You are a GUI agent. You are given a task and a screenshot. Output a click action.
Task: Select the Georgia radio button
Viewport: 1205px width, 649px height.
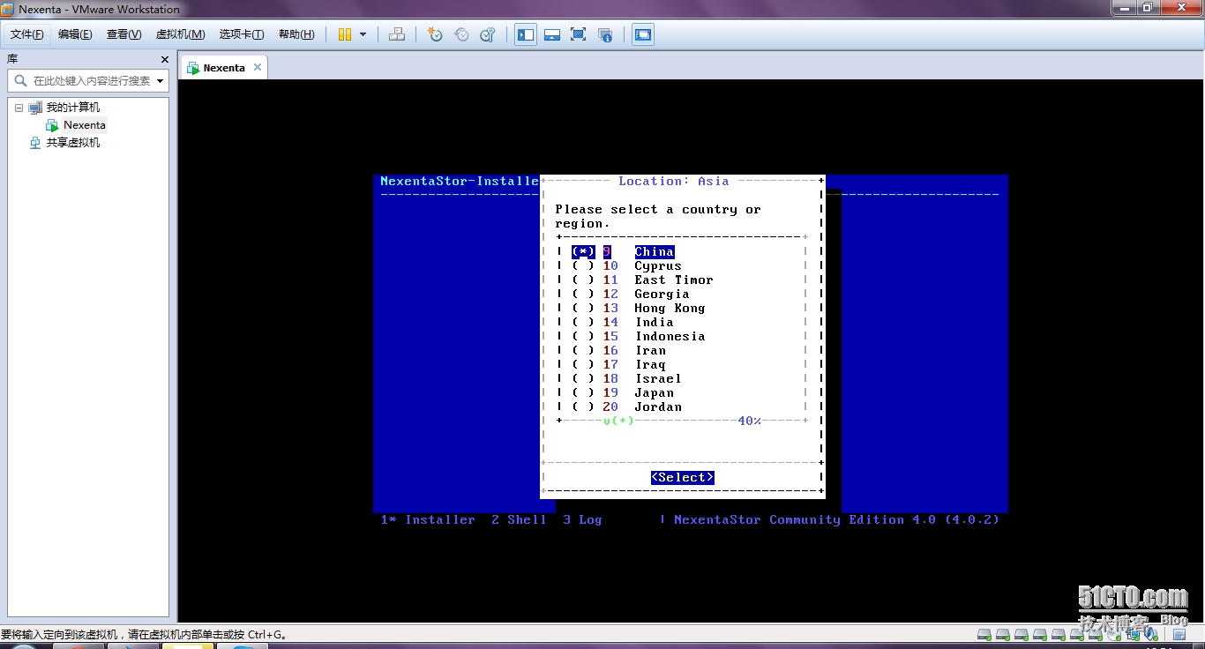pyautogui.click(x=583, y=295)
